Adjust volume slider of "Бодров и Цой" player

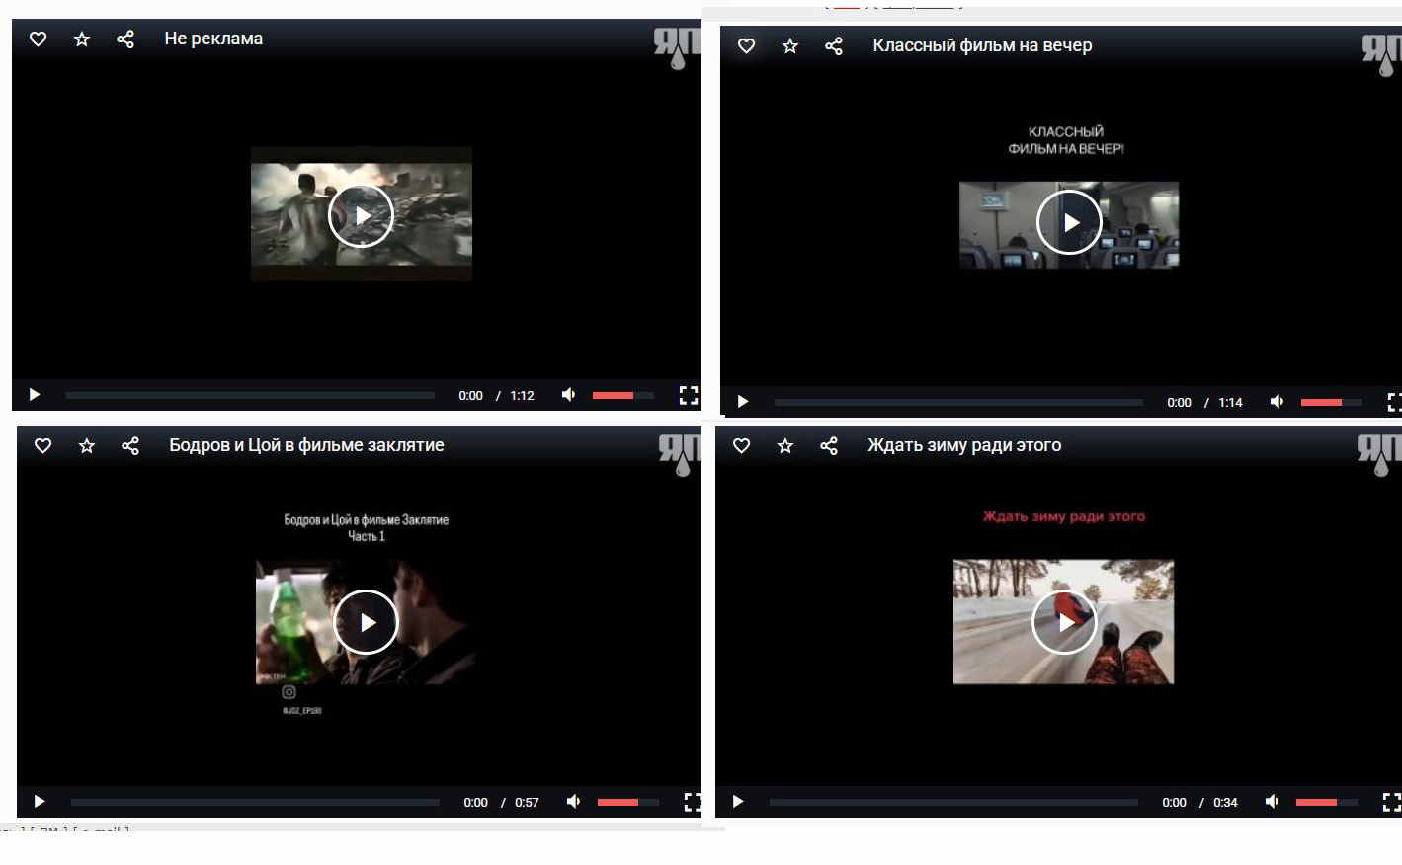628,802
